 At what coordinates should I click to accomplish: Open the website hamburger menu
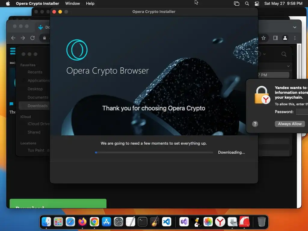pyautogui.click(x=13, y=51)
